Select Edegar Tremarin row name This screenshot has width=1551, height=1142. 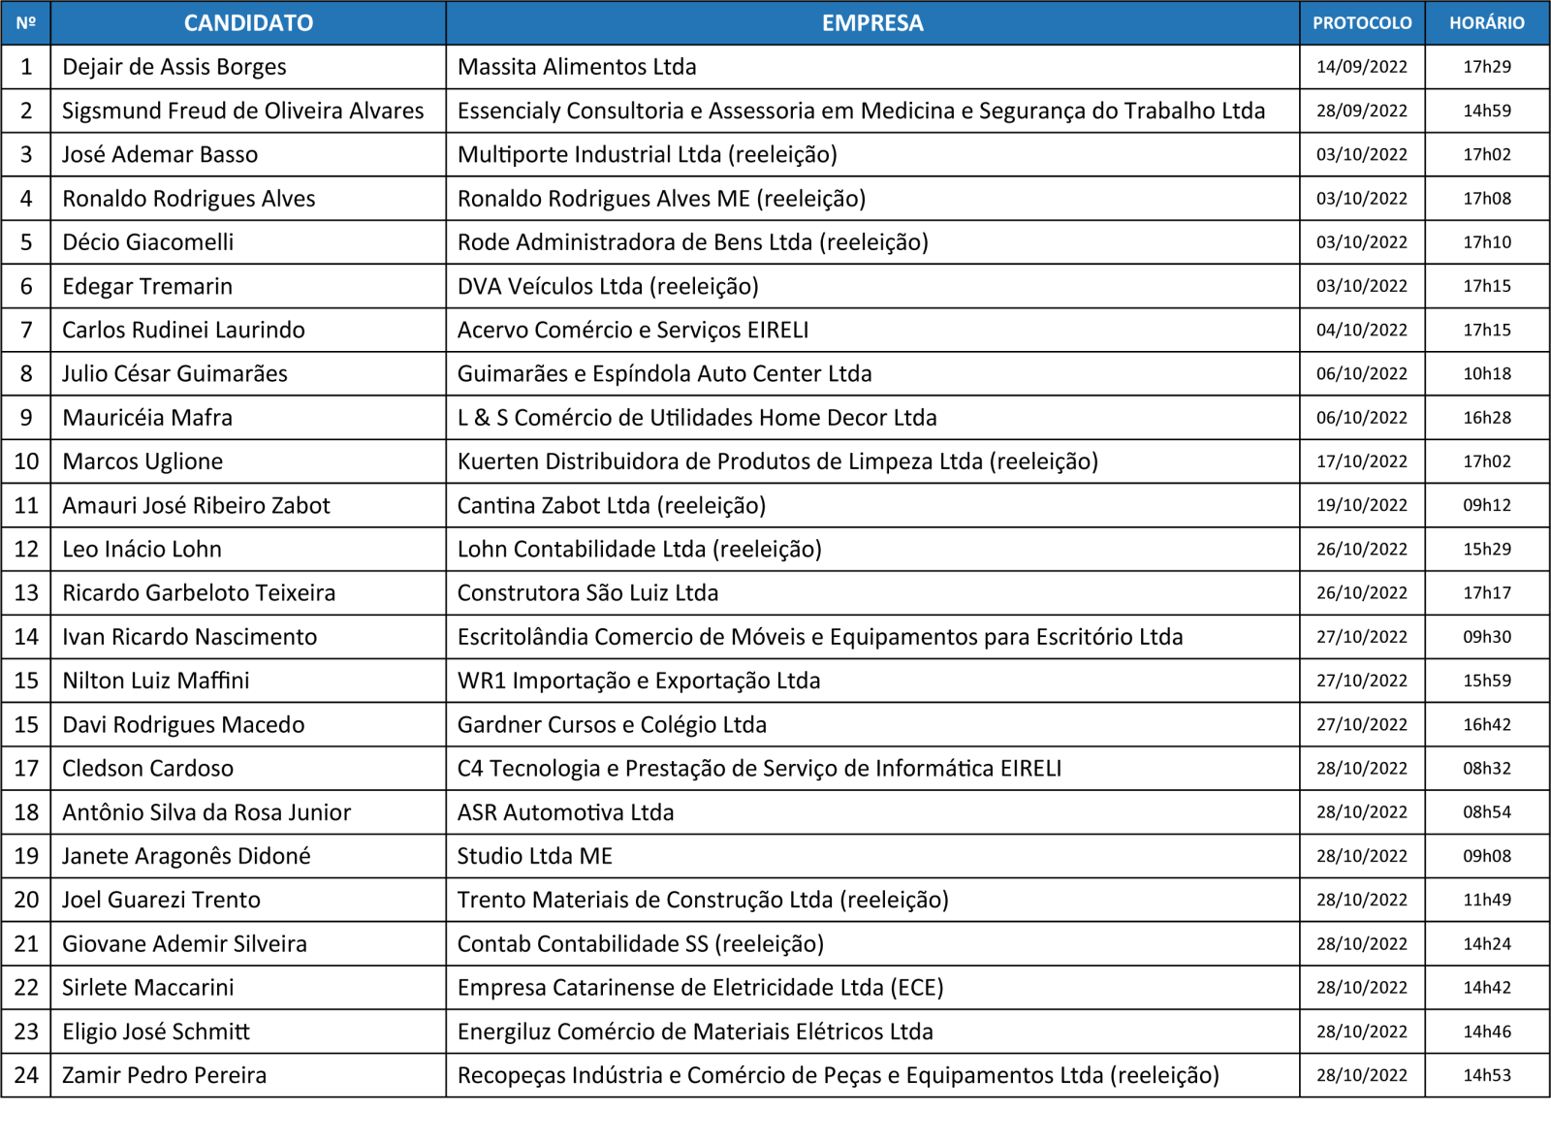click(147, 286)
